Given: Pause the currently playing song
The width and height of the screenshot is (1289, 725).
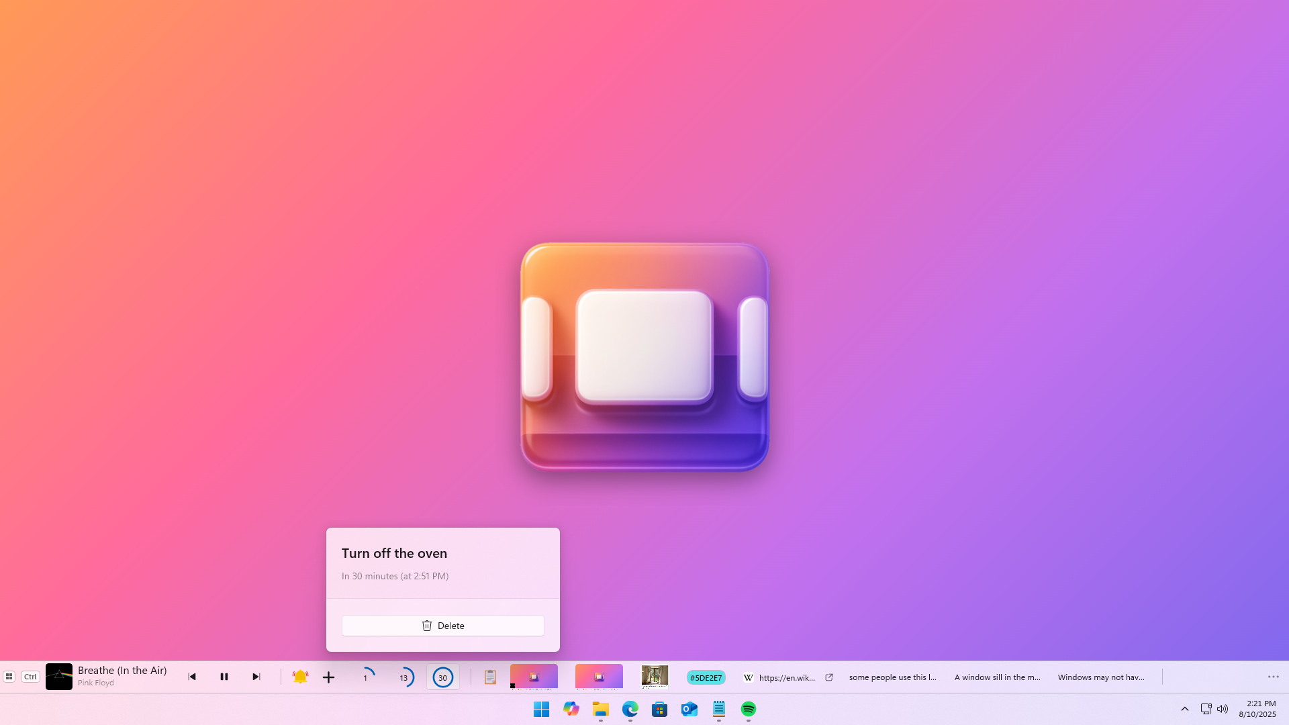Looking at the screenshot, I should pyautogui.click(x=224, y=677).
